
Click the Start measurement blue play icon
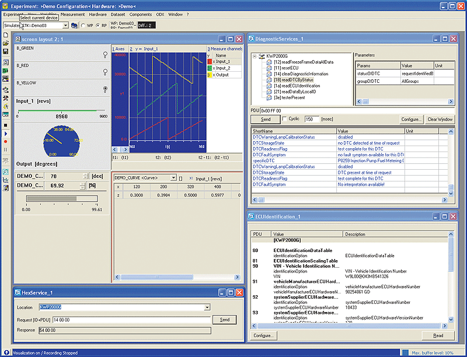click(5, 134)
